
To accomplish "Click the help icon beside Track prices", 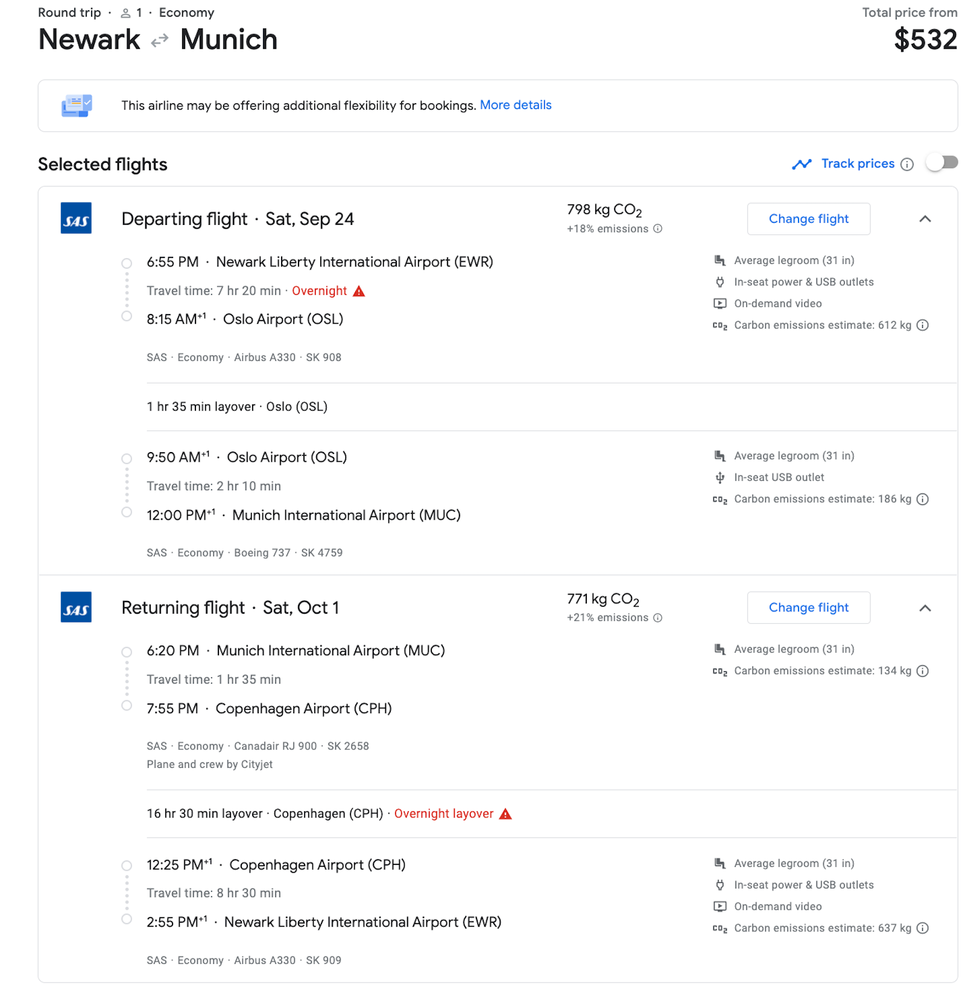I will (907, 163).
